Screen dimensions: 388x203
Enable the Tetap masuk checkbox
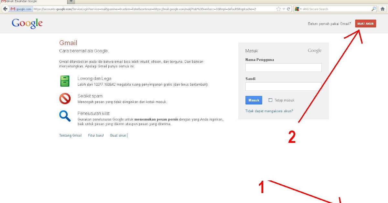coord(270,100)
